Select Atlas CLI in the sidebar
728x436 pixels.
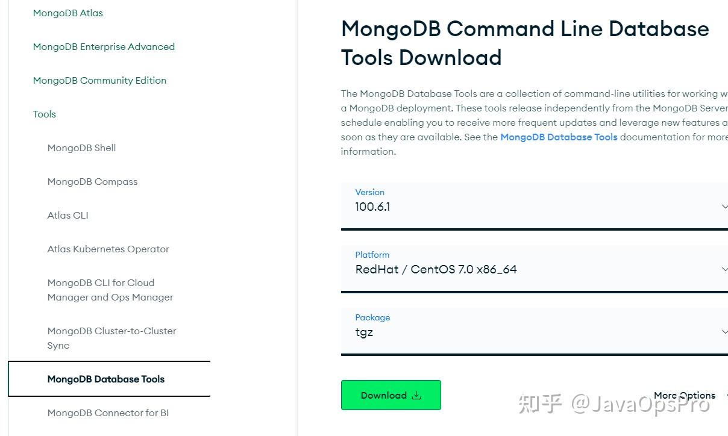coord(67,215)
